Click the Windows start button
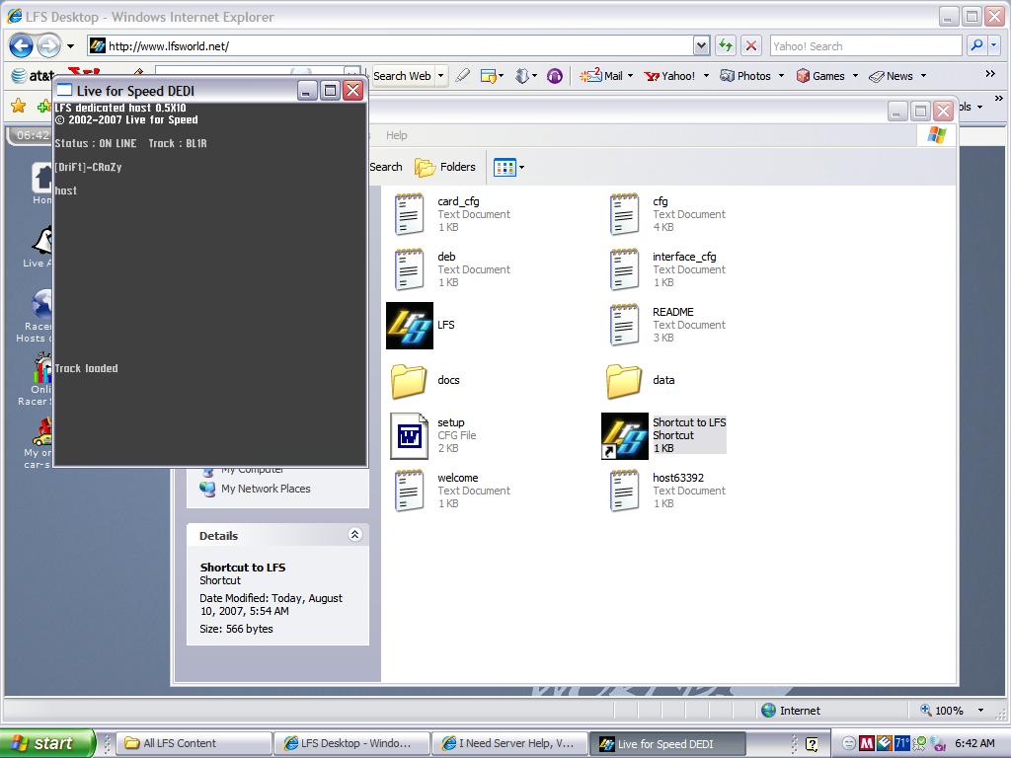This screenshot has width=1011, height=758. pos(47,743)
